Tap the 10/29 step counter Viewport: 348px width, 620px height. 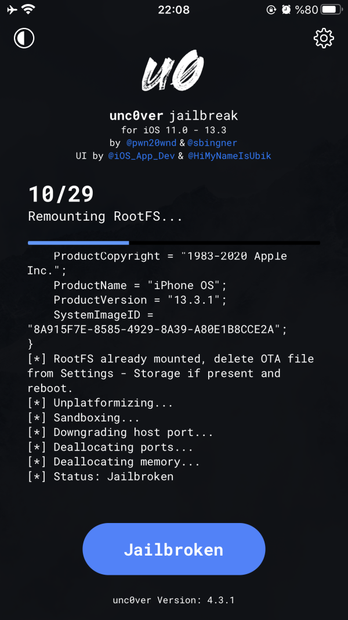(x=61, y=194)
